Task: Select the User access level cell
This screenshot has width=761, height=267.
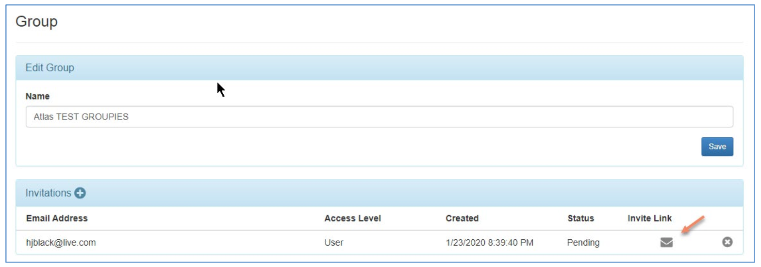Action: [x=334, y=242]
